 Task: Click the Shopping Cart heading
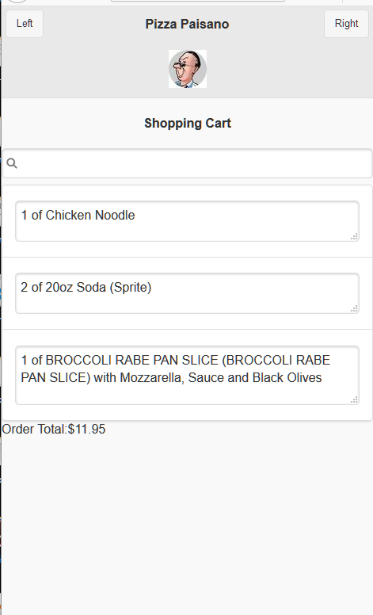[188, 123]
